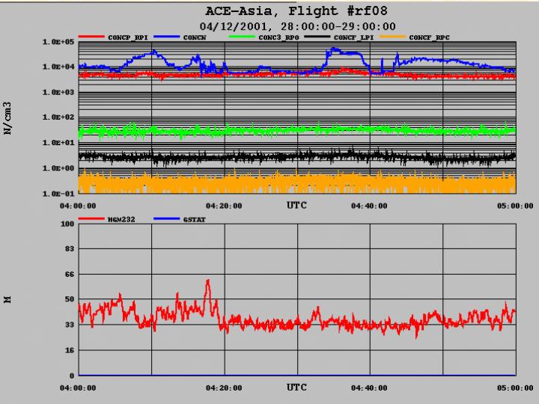Click 04:20:00 tick under the bottom chart

pos(224,388)
